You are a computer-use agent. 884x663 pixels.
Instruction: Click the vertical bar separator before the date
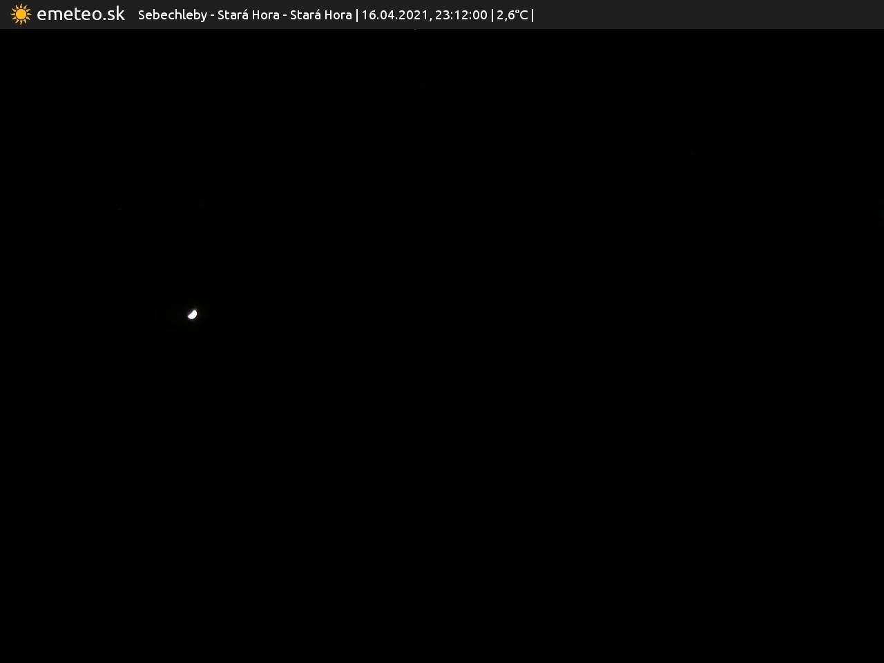point(357,15)
